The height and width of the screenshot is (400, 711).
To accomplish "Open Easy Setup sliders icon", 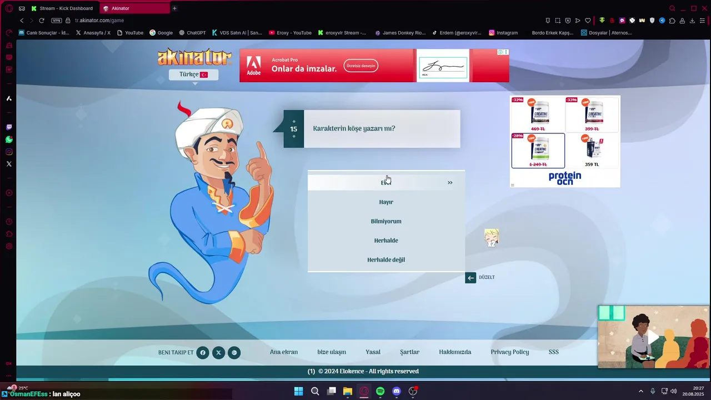I will point(702,21).
